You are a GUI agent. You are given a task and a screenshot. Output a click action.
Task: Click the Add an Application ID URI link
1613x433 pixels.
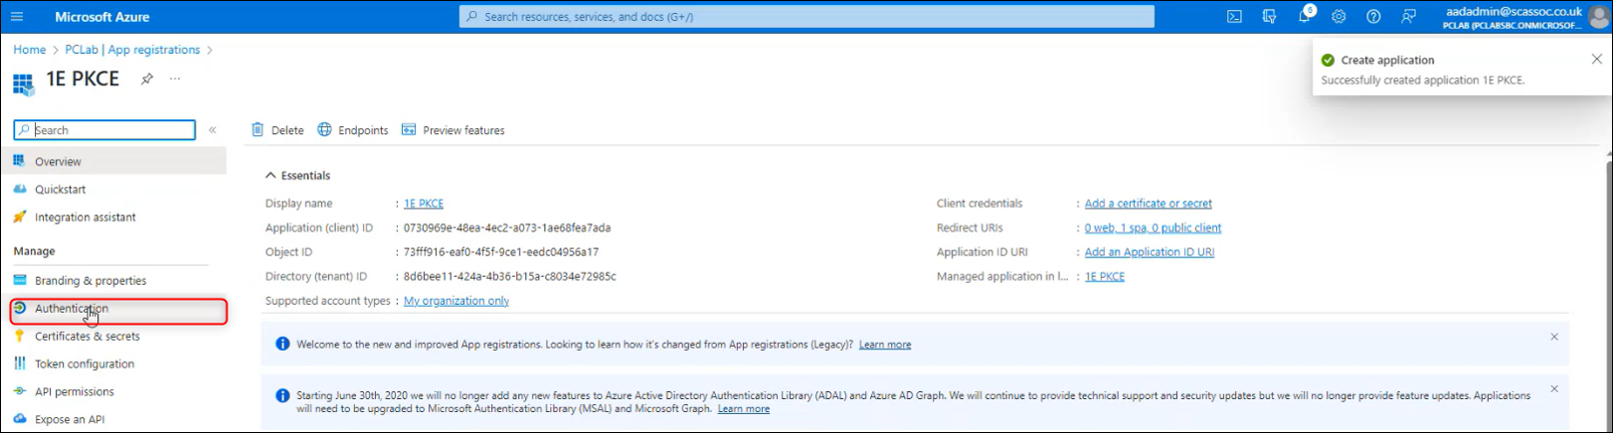(1149, 252)
